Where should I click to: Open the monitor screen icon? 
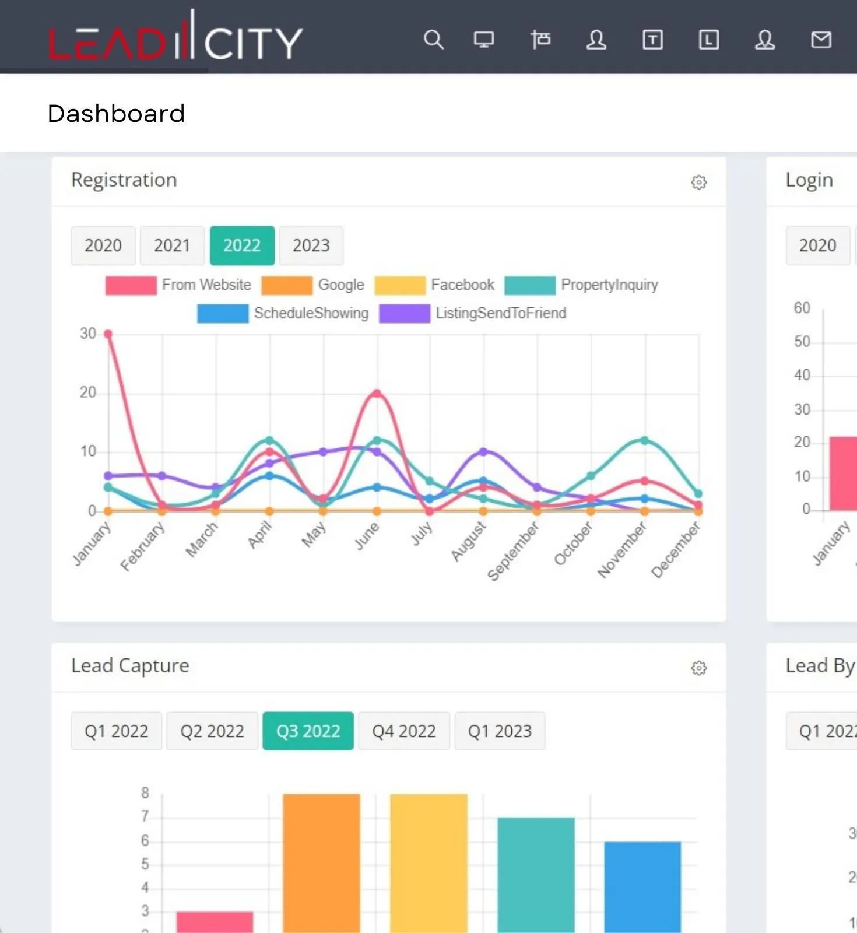coord(483,40)
